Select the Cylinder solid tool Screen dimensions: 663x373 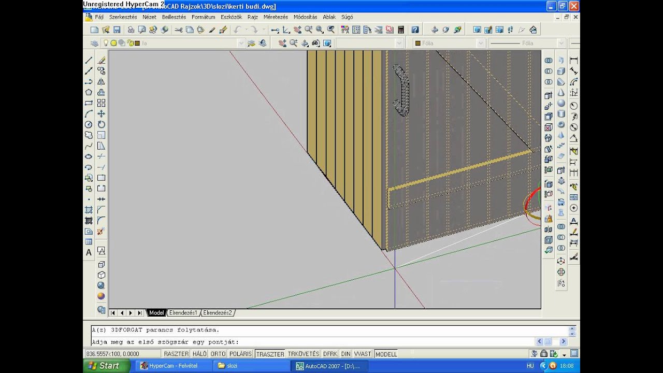pos(561,114)
